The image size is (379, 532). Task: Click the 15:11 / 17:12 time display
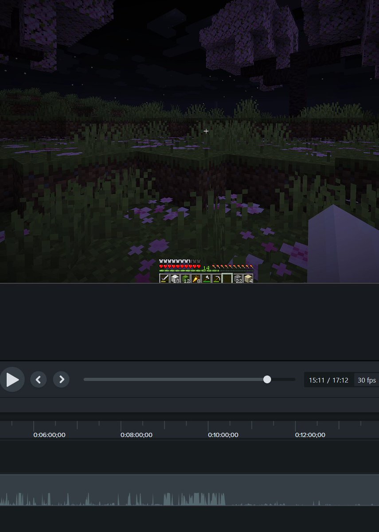point(328,380)
